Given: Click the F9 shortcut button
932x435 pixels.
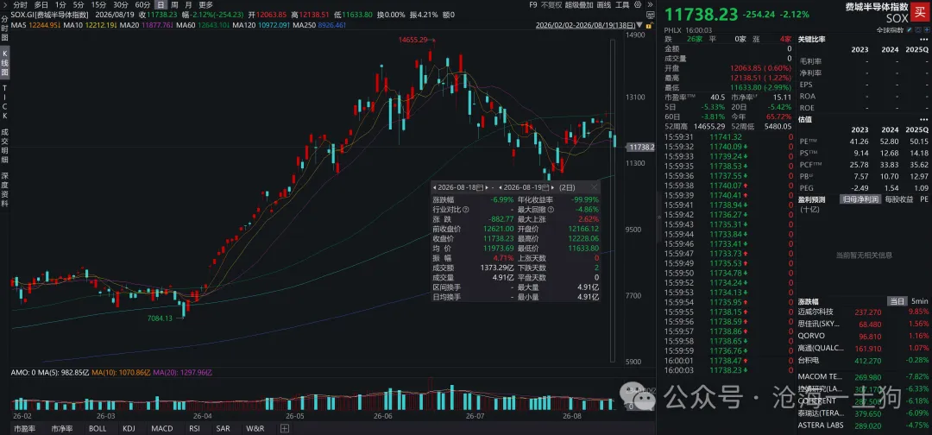Looking at the screenshot, I should [x=534, y=5].
